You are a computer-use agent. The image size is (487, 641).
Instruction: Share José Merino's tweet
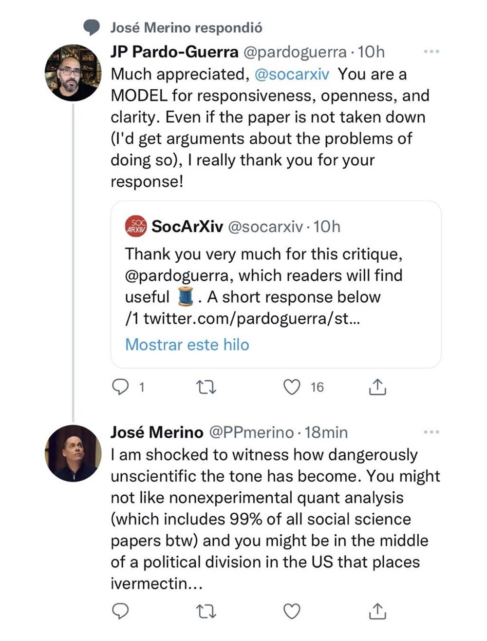tap(377, 611)
